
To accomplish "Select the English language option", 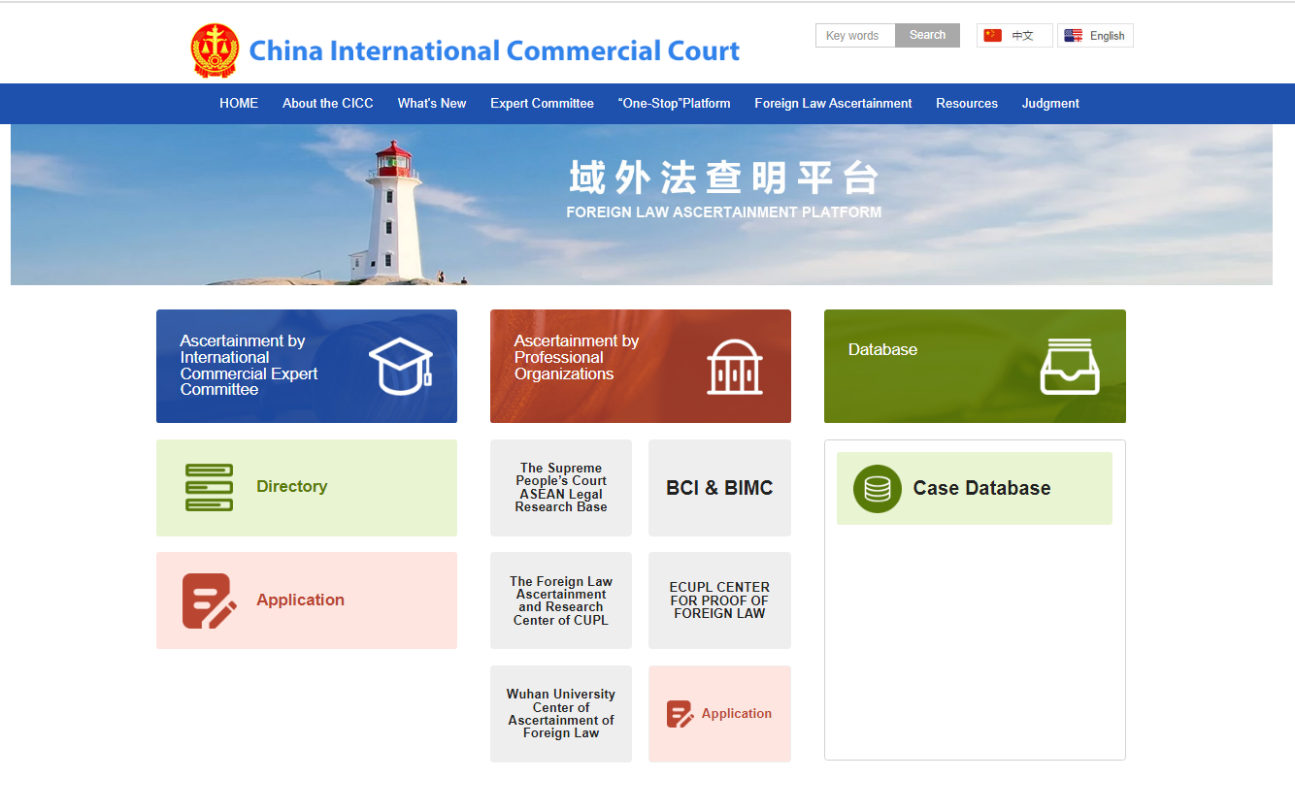I will coord(1095,36).
